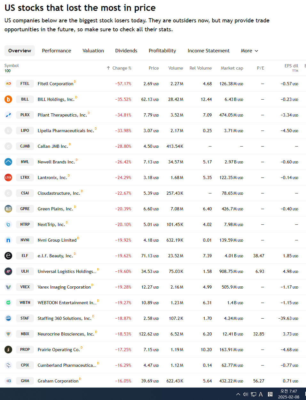
Task: Click the Market cap column header
Action: [232, 68]
